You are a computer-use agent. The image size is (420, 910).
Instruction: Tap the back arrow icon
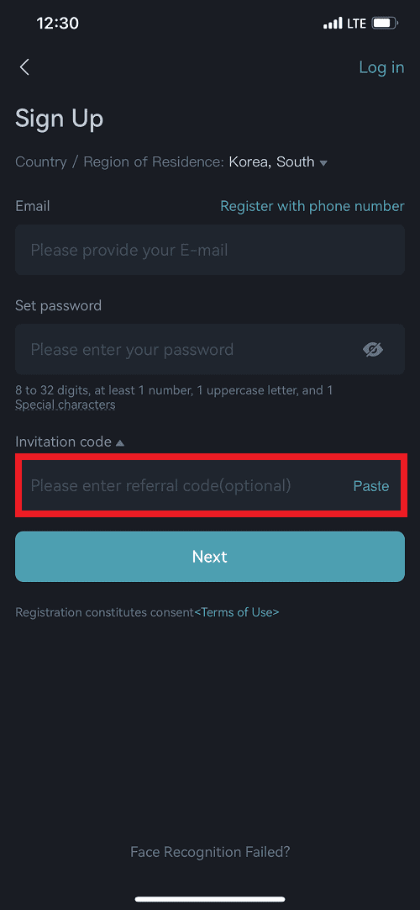click(24, 67)
